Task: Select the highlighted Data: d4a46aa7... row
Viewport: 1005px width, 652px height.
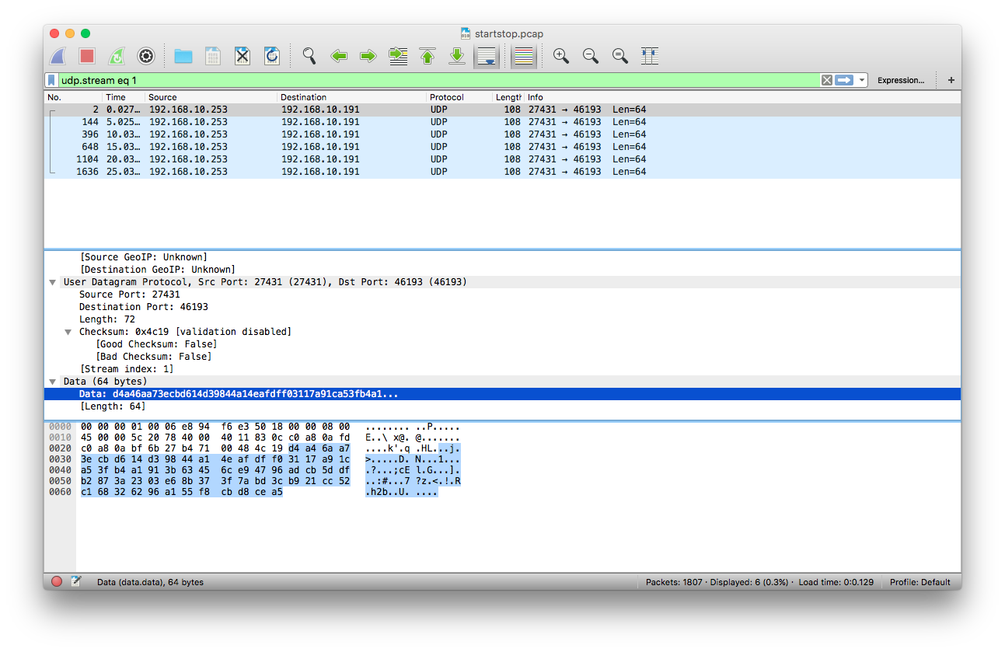Action: coord(502,394)
